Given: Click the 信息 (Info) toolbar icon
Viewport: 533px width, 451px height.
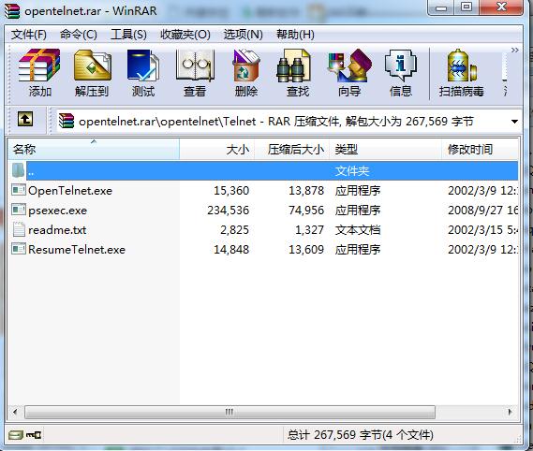Looking at the screenshot, I should point(401,65).
